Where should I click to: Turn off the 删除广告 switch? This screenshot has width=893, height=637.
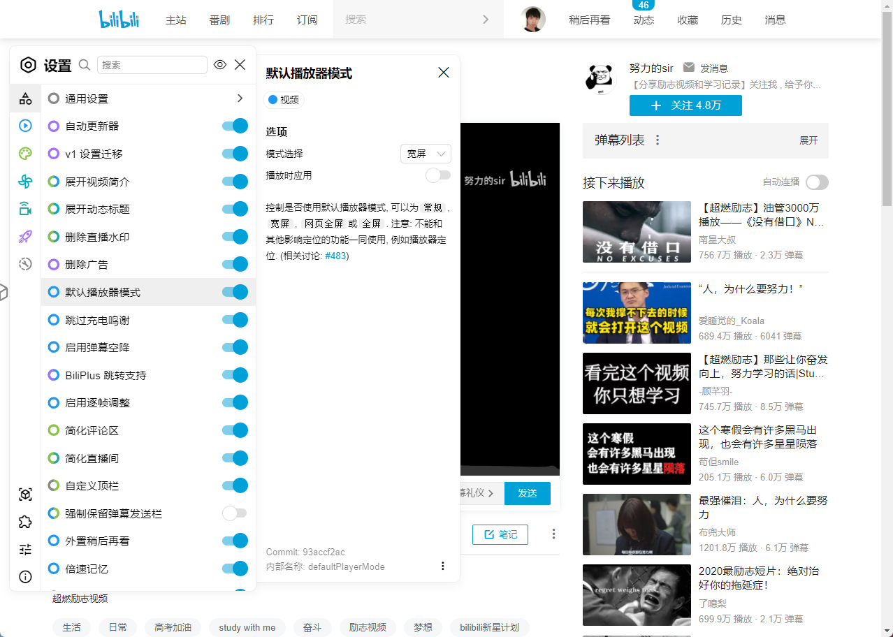point(234,264)
